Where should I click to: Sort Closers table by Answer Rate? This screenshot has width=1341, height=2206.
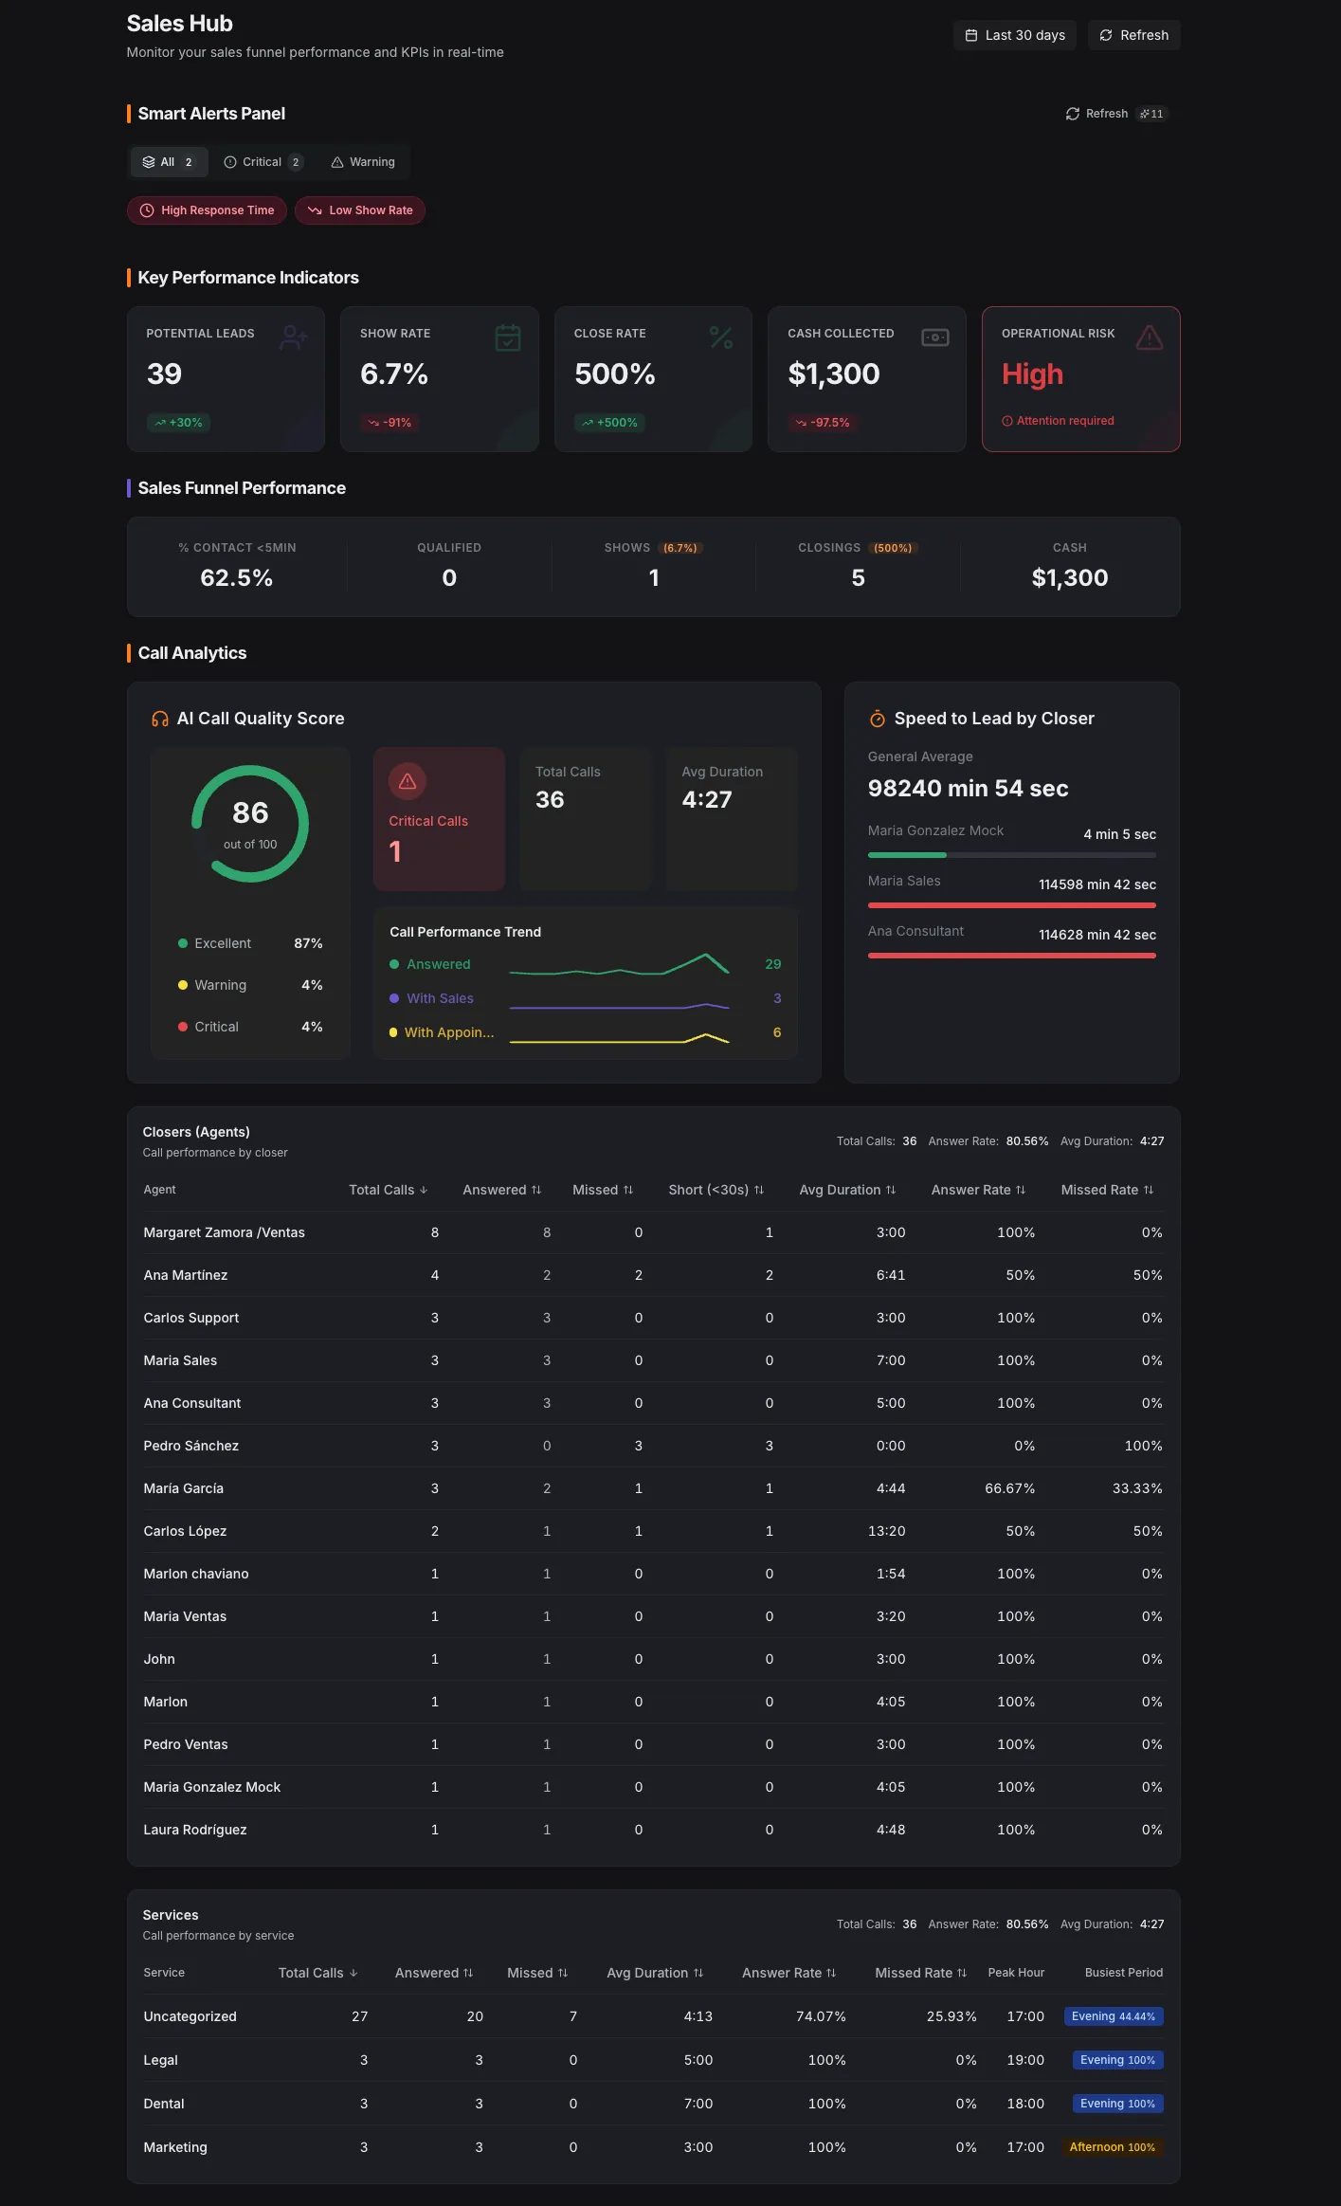[978, 1190]
